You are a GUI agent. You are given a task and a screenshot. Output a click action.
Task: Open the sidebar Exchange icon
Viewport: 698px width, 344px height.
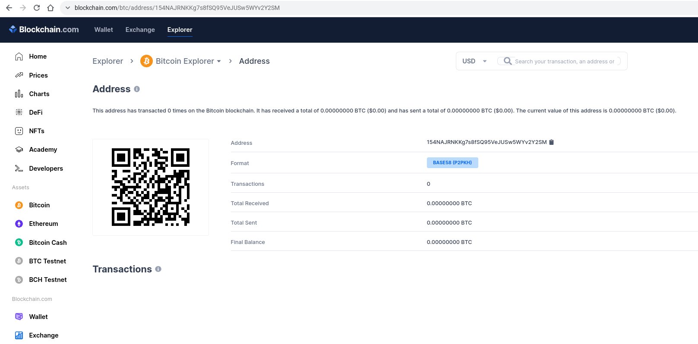19,335
